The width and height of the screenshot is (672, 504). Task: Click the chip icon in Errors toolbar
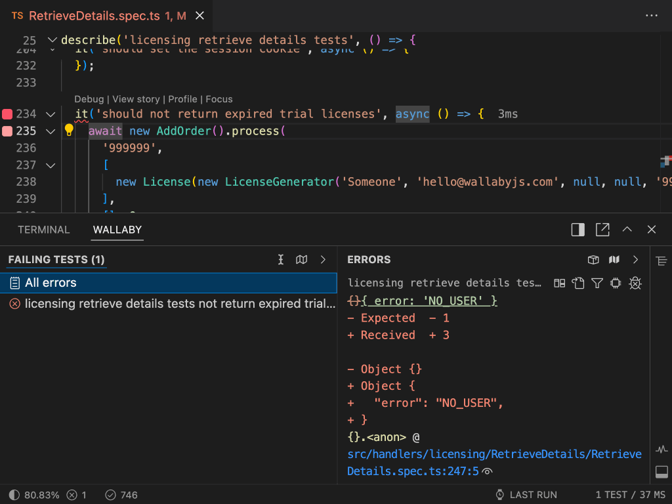[x=616, y=283]
